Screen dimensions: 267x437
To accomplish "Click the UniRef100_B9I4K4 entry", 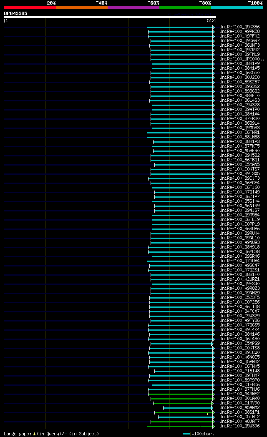I will (x=239, y=330).
